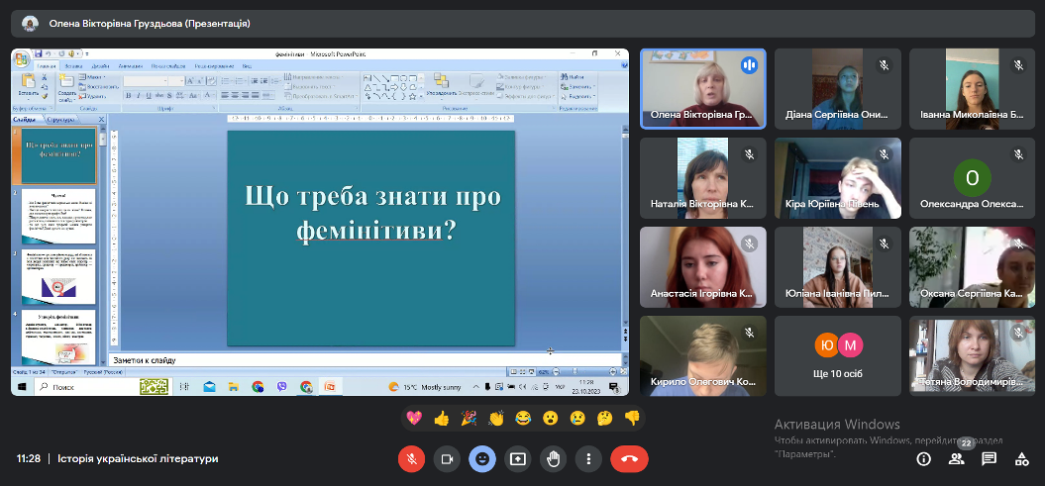Send the thumbs down reaction
1045x486 pixels.
pos(631,418)
